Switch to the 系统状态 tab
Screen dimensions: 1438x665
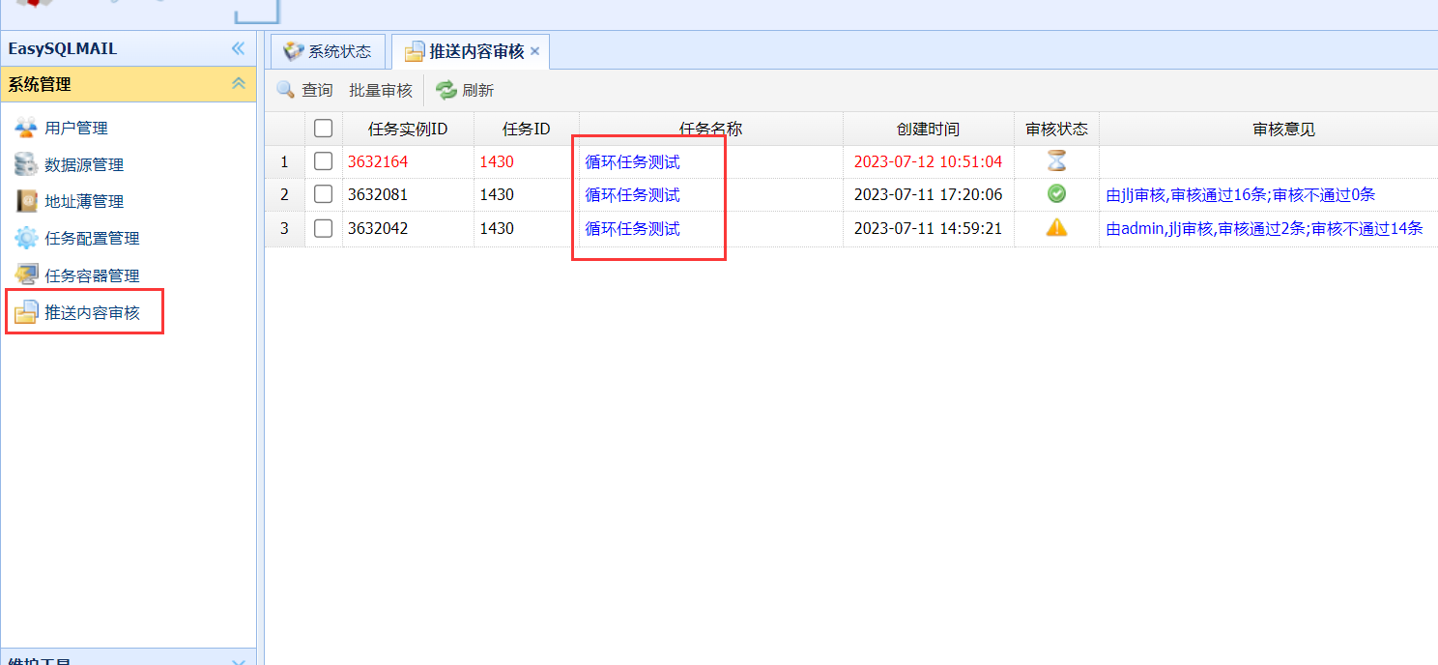[x=327, y=51]
